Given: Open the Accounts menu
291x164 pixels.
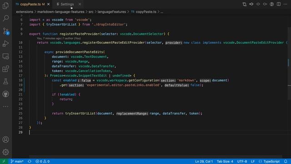Looking at the screenshot, I should click(x=5, y=139).
